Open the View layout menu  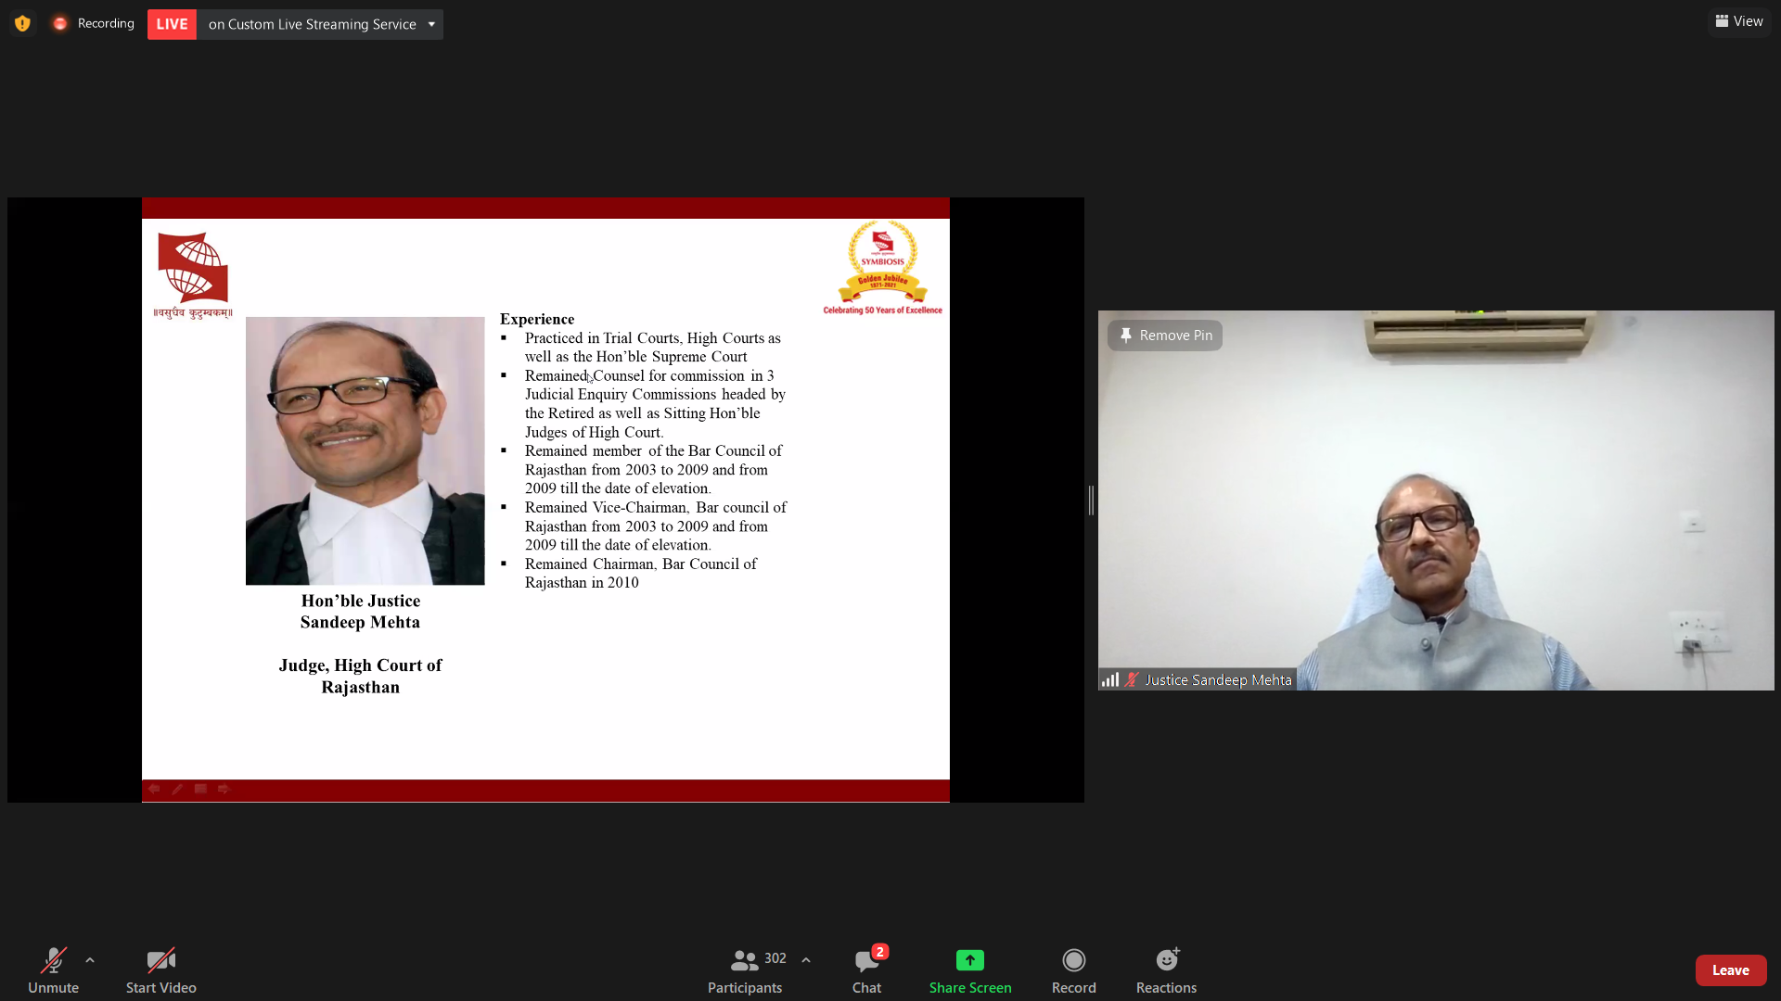[x=1739, y=21]
